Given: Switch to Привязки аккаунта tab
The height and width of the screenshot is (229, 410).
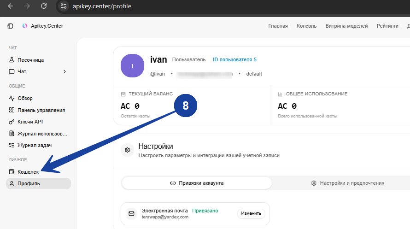Looking at the screenshot, I should click(197, 183).
